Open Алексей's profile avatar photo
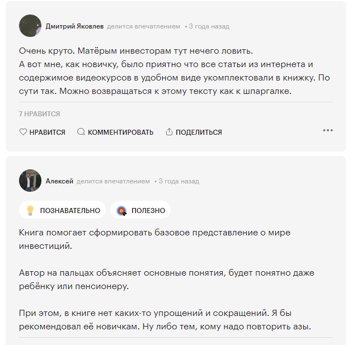352x345 pixels. point(30,181)
